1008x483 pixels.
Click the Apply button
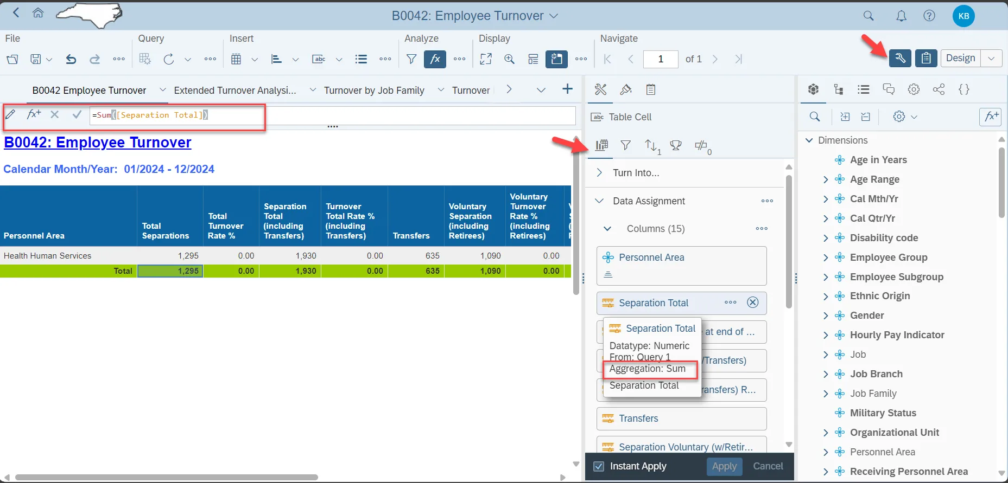[x=724, y=466]
